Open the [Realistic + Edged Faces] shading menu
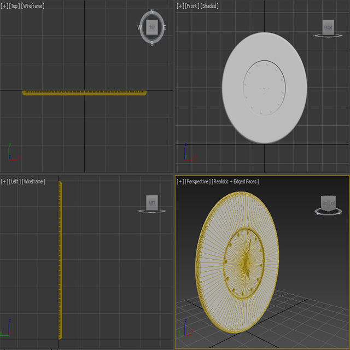350x350 pixels. coord(235,182)
